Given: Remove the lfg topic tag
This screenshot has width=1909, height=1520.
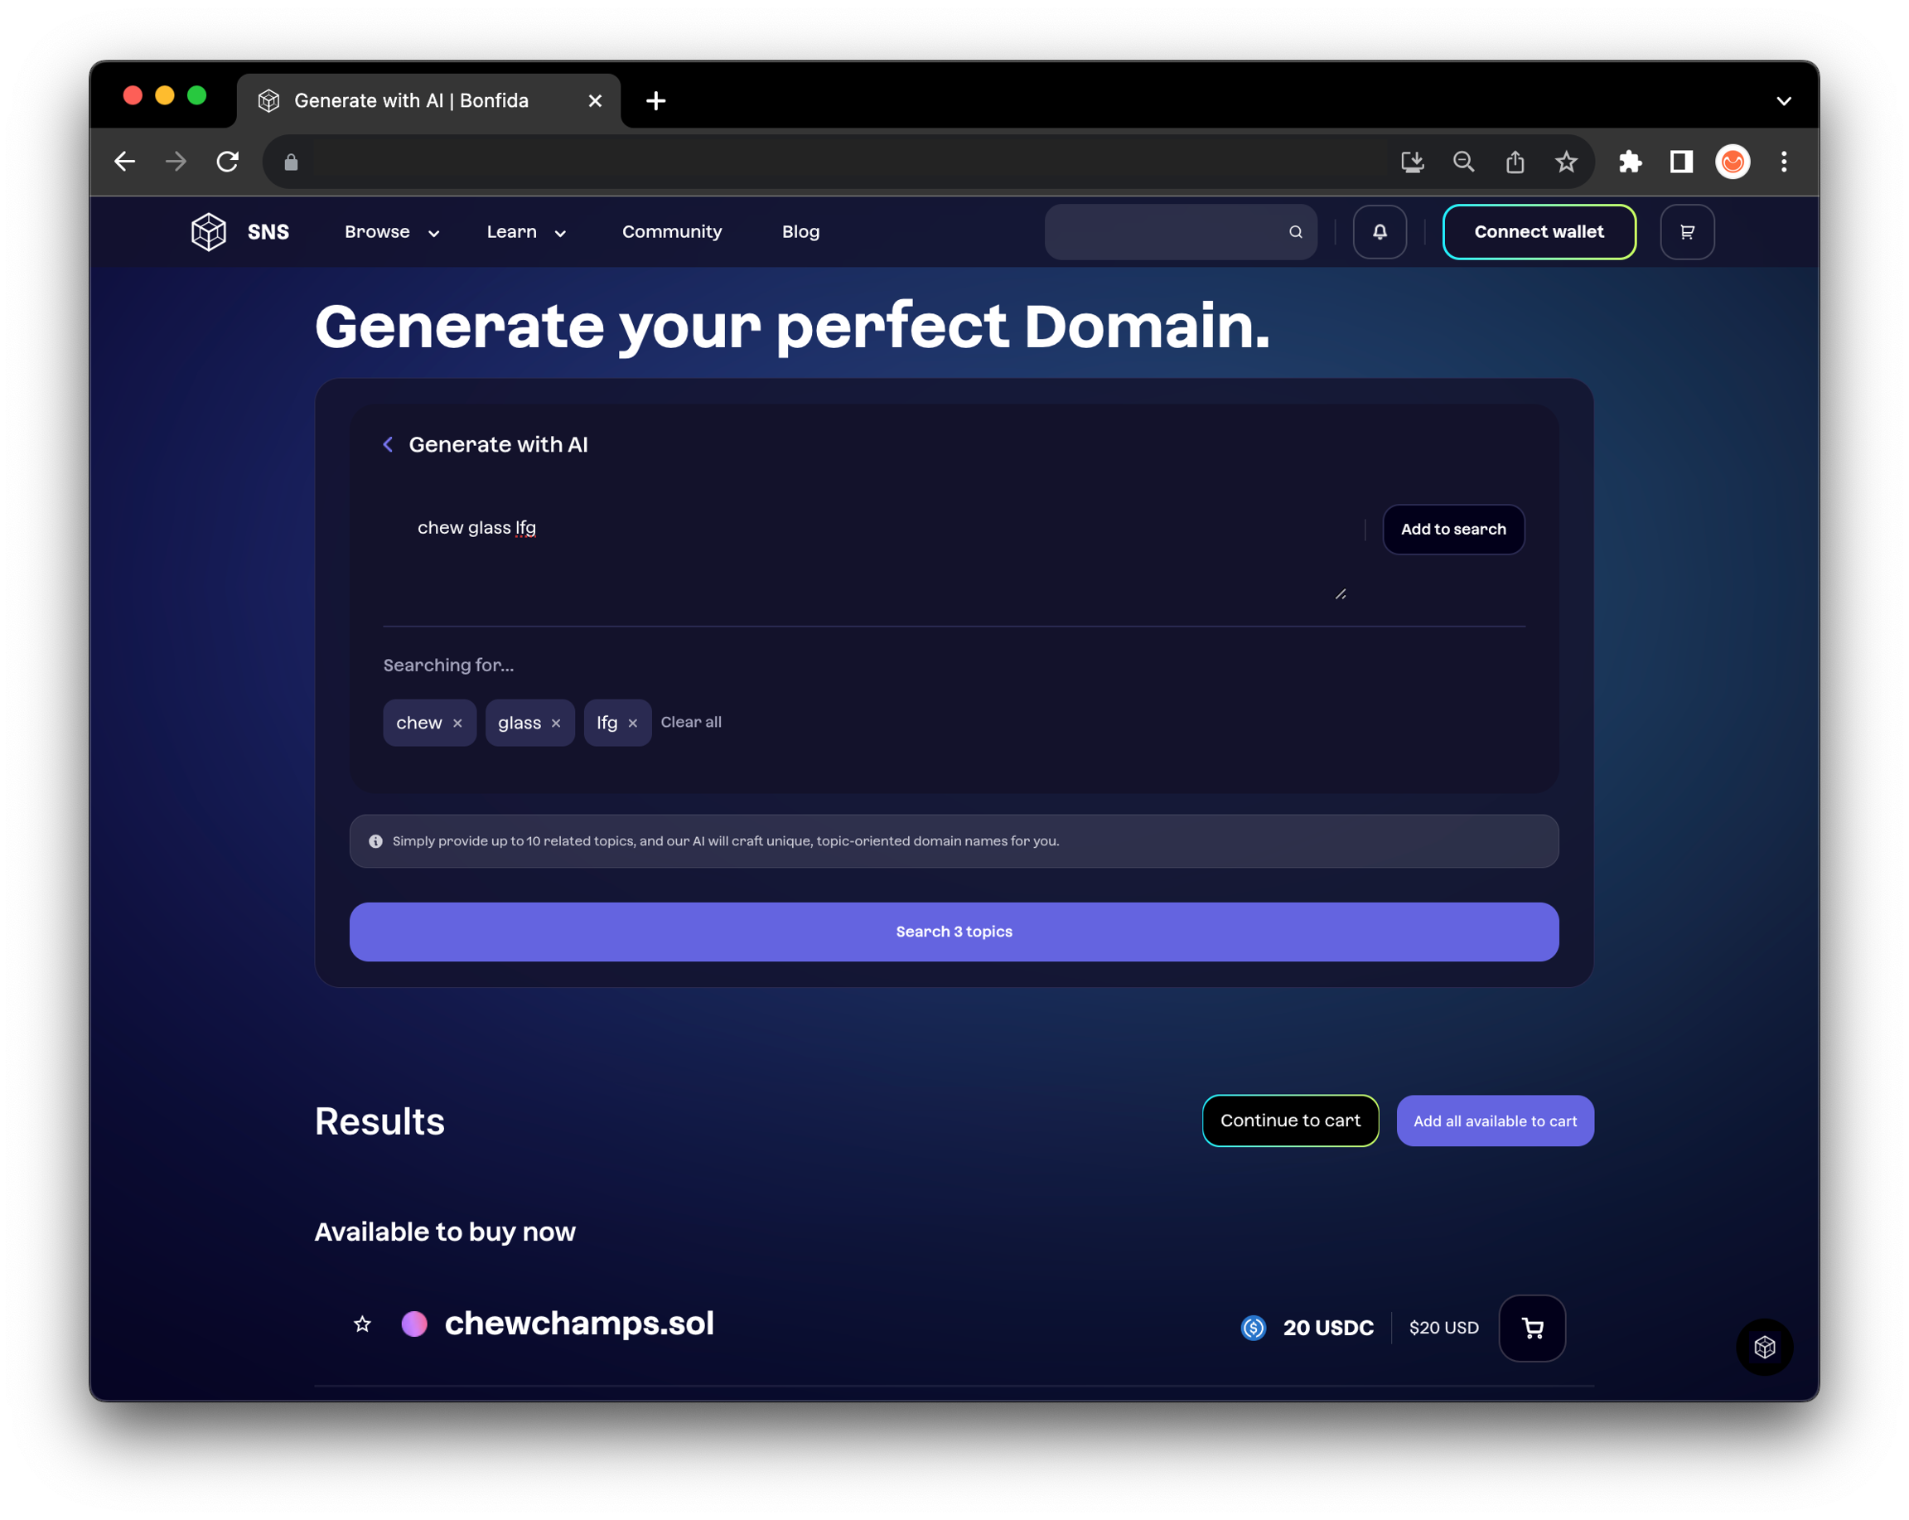Looking at the screenshot, I should pos(633,724).
